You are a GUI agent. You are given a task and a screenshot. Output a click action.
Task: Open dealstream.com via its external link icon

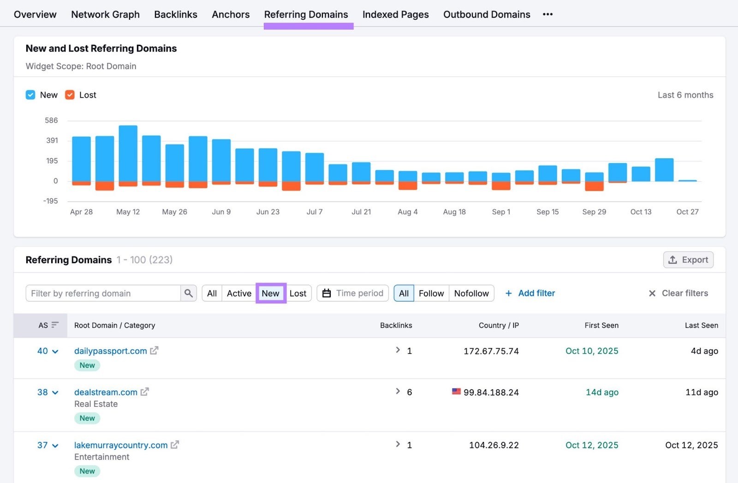click(145, 391)
